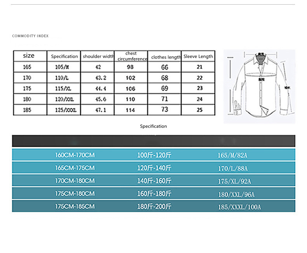
Task: Click the 100斤-120斤 weight range
Action: click(154, 155)
